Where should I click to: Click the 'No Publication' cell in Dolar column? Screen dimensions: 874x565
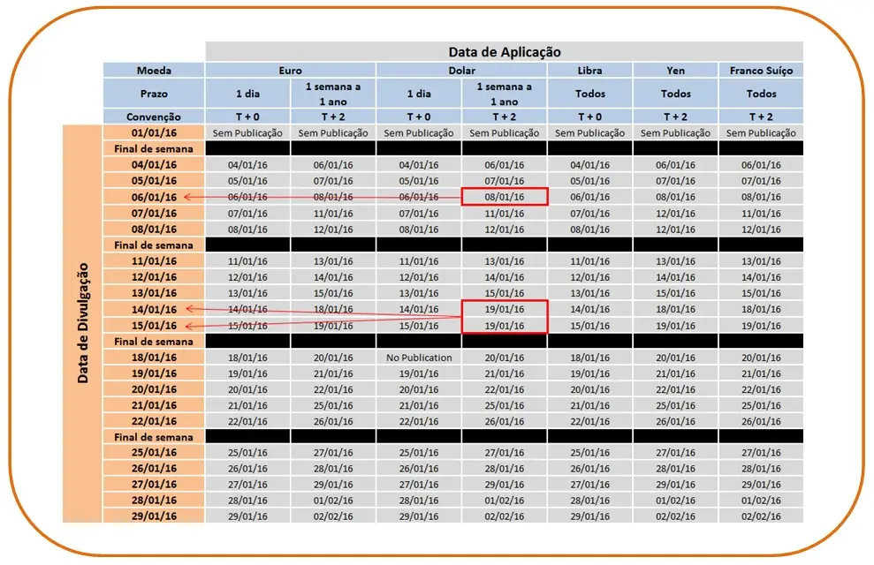(419, 358)
